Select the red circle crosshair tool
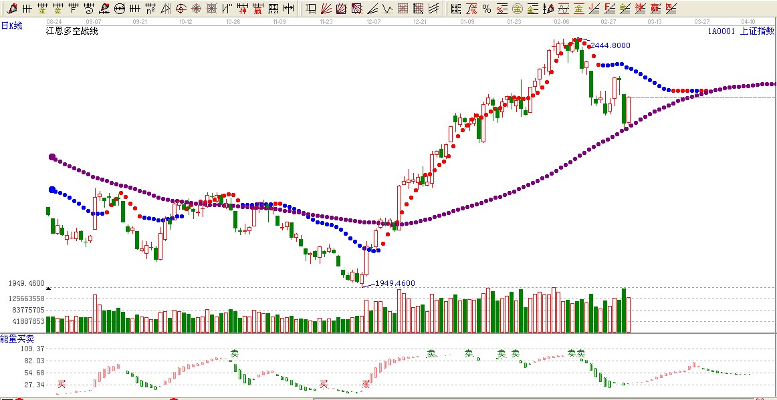The height and width of the screenshot is (400, 777). (181, 9)
